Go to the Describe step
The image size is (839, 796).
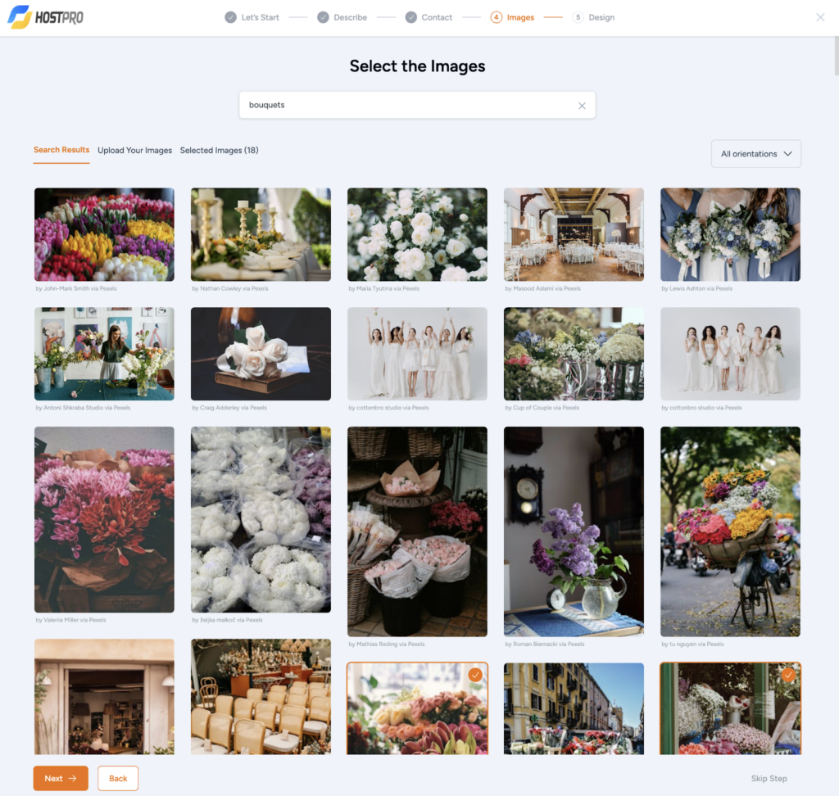(x=342, y=17)
